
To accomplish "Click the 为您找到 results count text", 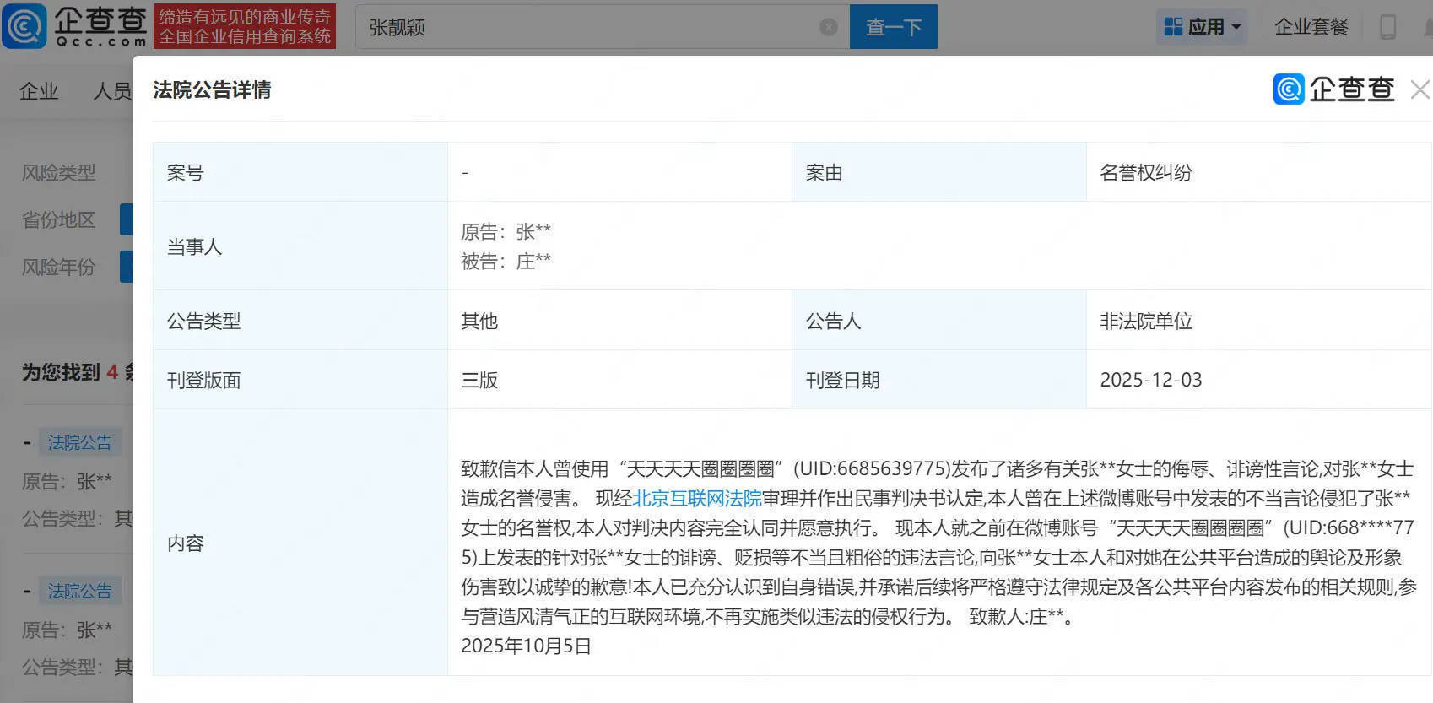I will (x=77, y=372).
